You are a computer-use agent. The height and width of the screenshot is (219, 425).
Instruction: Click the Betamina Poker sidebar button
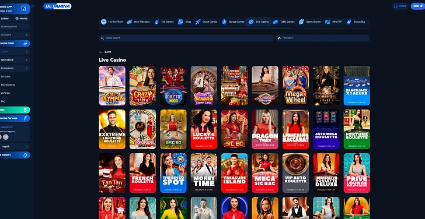[15, 43]
